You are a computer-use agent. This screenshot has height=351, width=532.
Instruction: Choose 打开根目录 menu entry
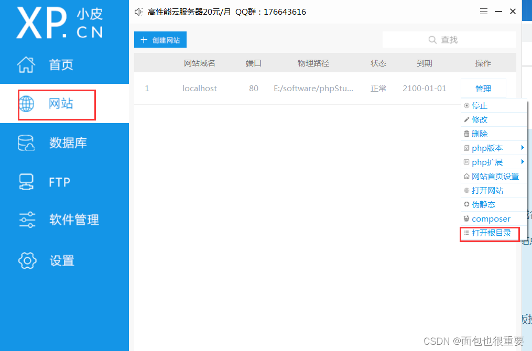click(x=491, y=233)
